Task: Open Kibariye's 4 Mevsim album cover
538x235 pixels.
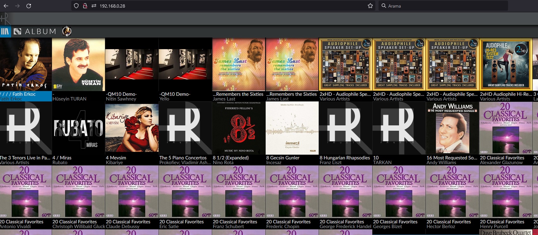Action: [x=132, y=128]
